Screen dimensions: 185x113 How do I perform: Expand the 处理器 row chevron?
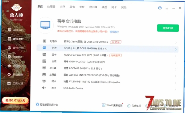coord(176,43)
